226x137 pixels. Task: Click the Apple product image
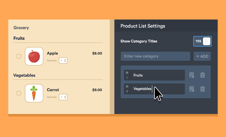point(34,56)
